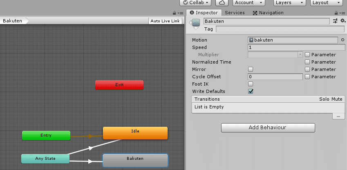Screen dimensions: 347x170
Task: Switch to the Navigation tab
Action: click(x=268, y=13)
